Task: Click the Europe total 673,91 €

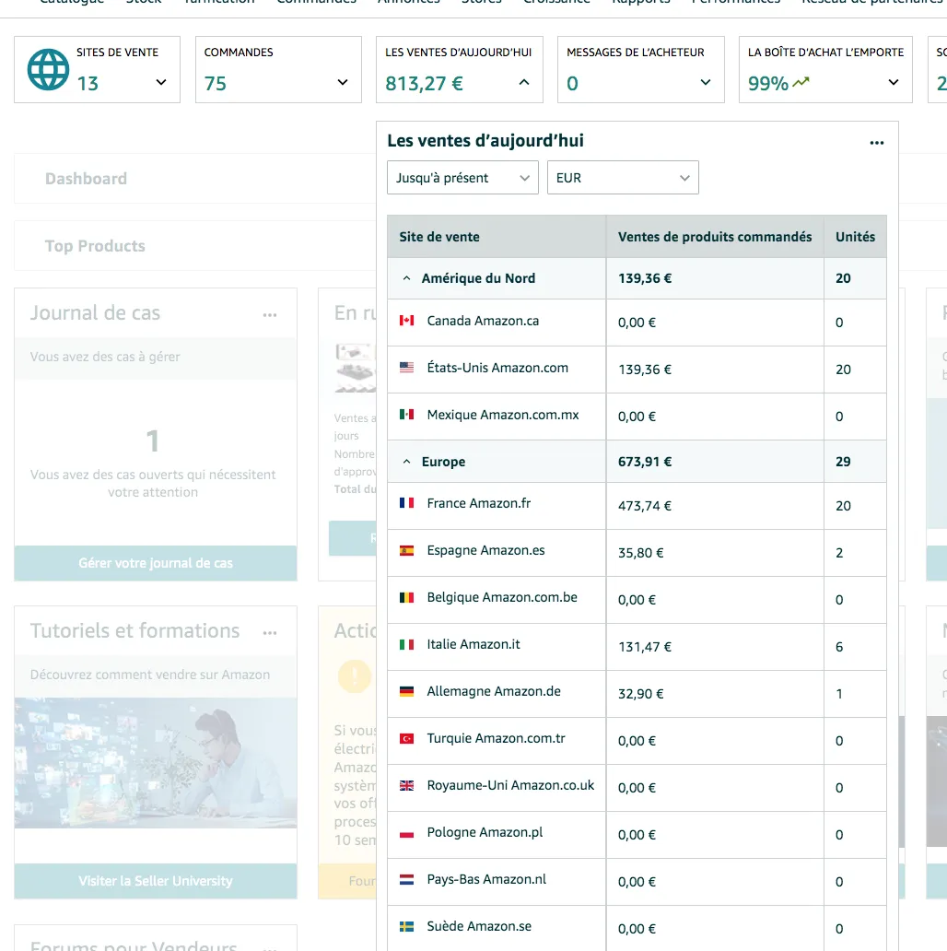Action: 645,462
